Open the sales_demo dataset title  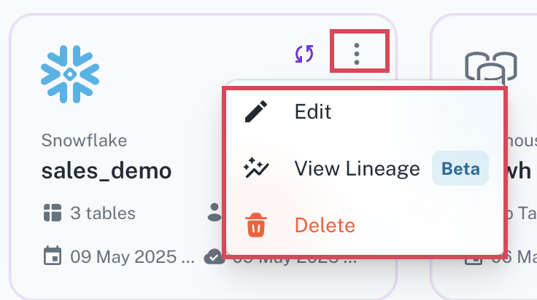tap(107, 171)
